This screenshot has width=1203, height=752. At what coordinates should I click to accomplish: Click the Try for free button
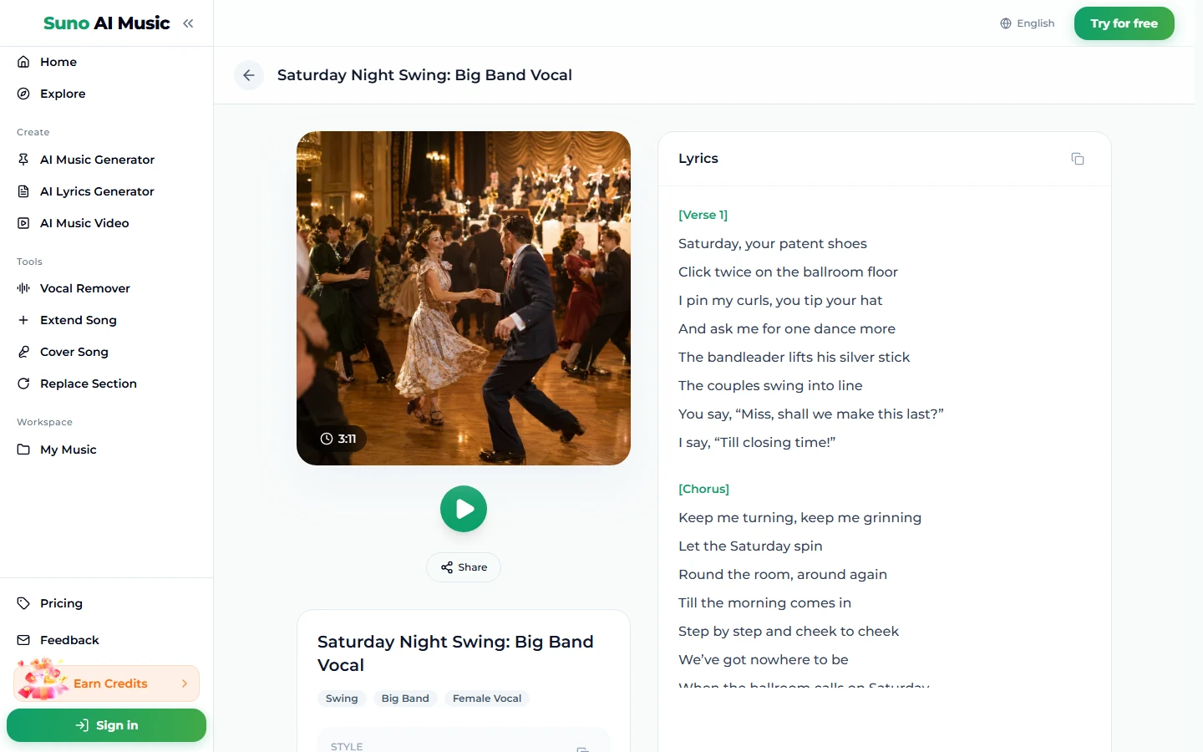point(1124,23)
